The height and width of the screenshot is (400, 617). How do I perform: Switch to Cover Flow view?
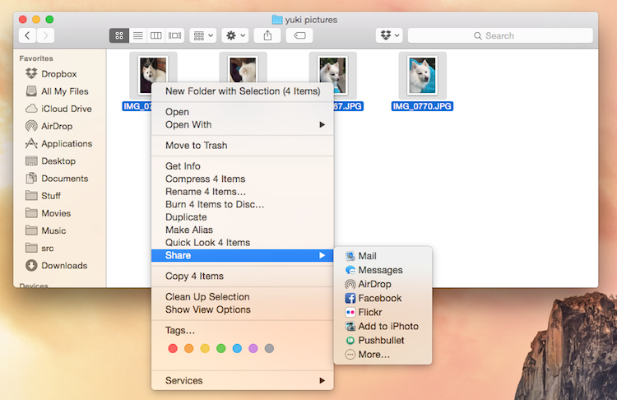175,35
